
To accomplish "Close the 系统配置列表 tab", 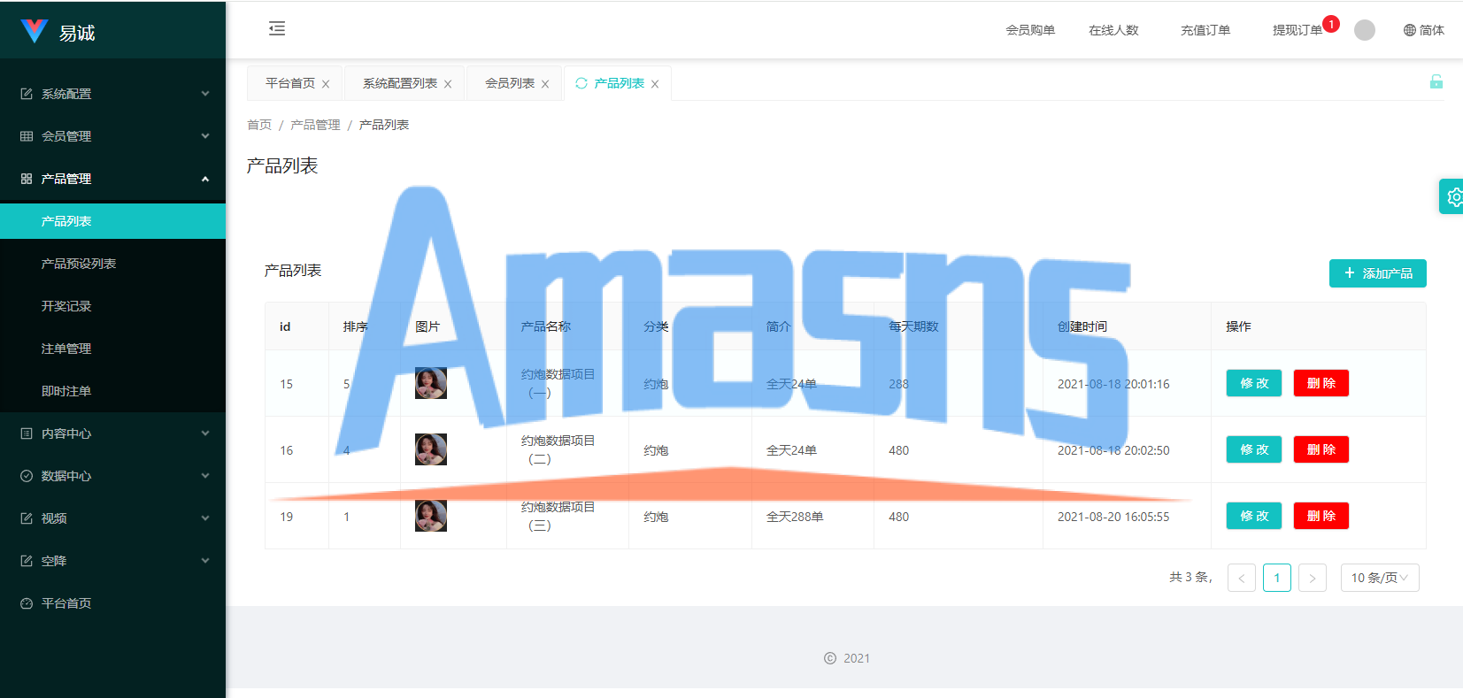I will coord(448,84).
